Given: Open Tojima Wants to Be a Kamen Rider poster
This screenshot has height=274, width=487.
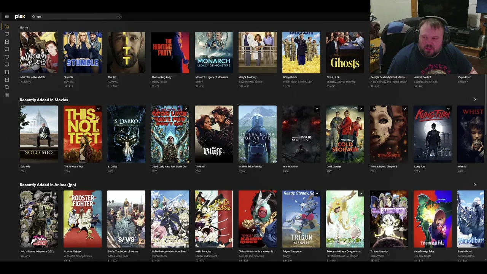Looking at the screenshot, I should pos(258,219).
